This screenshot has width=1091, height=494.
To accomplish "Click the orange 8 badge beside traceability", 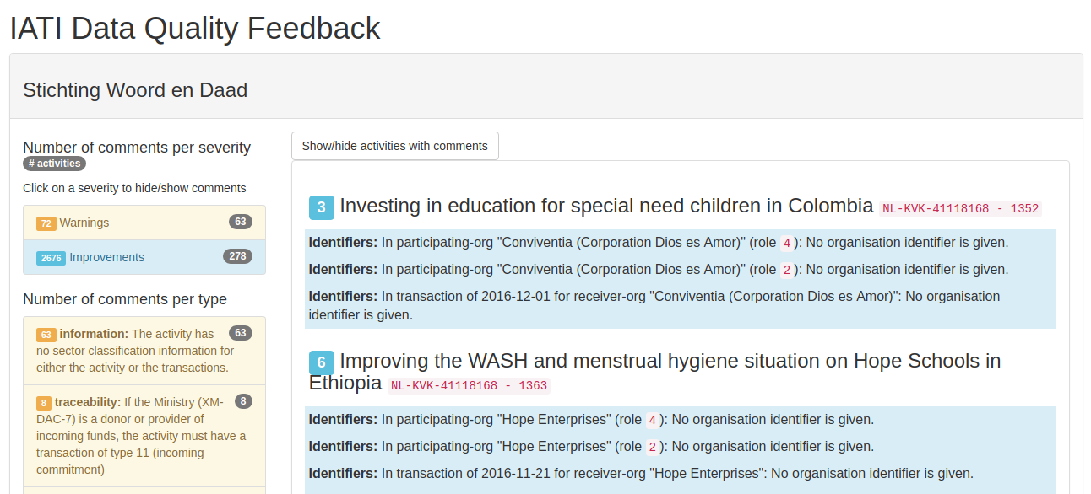I will 43,403.
